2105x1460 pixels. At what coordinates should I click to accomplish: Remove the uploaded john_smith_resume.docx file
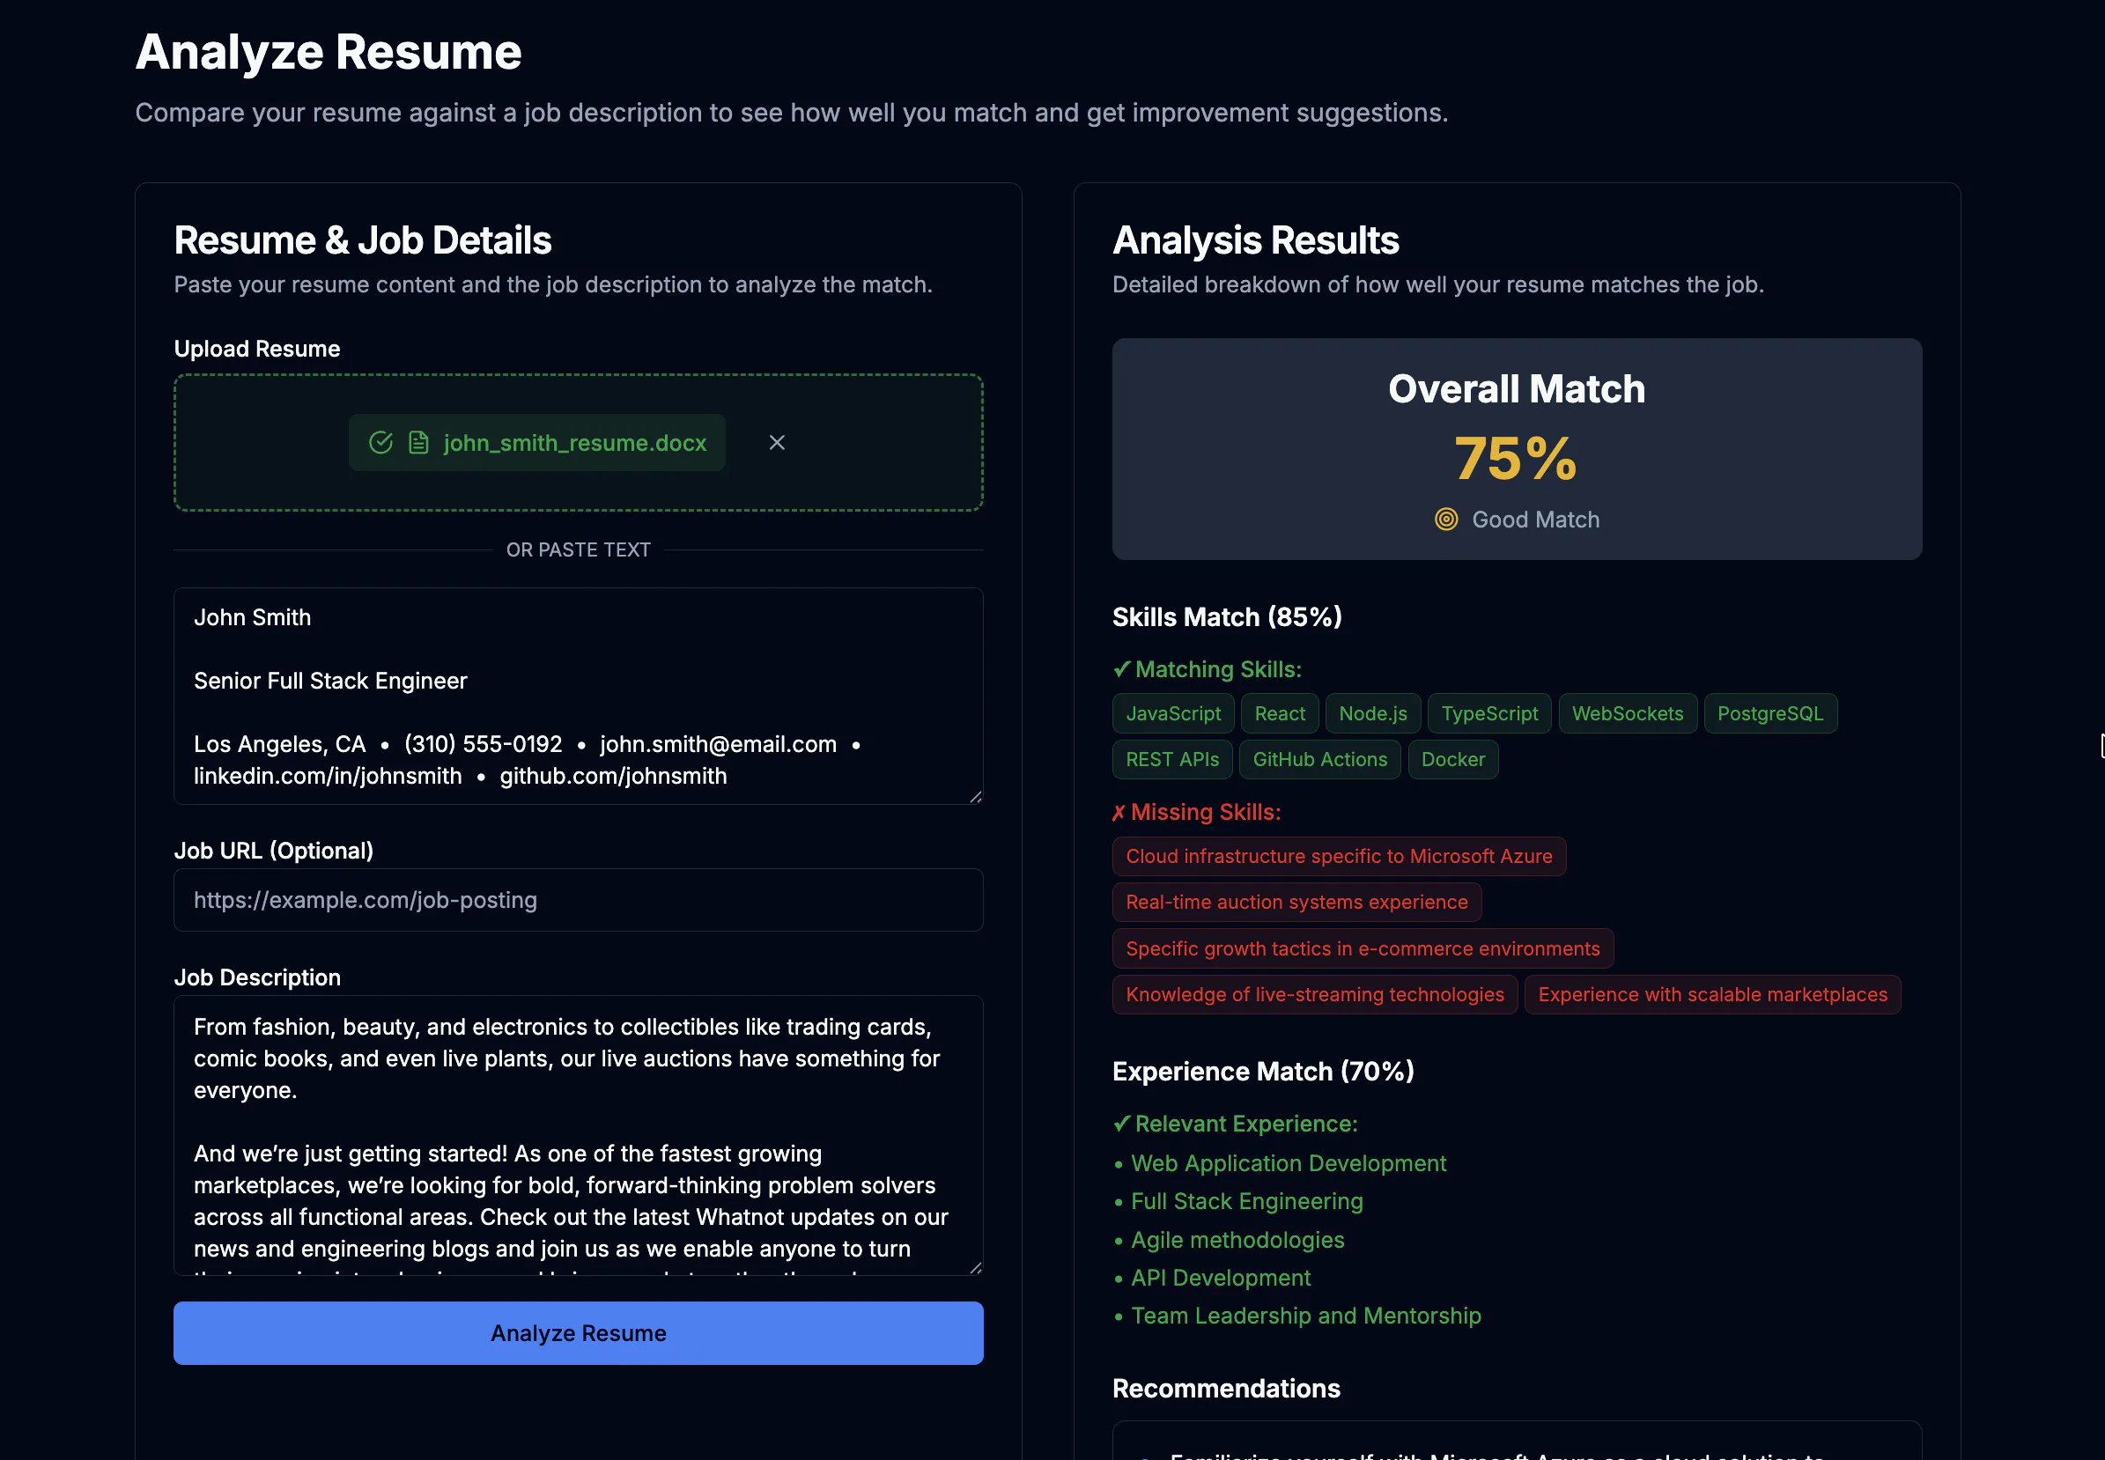pyautogui.click(x=777, y=443)
